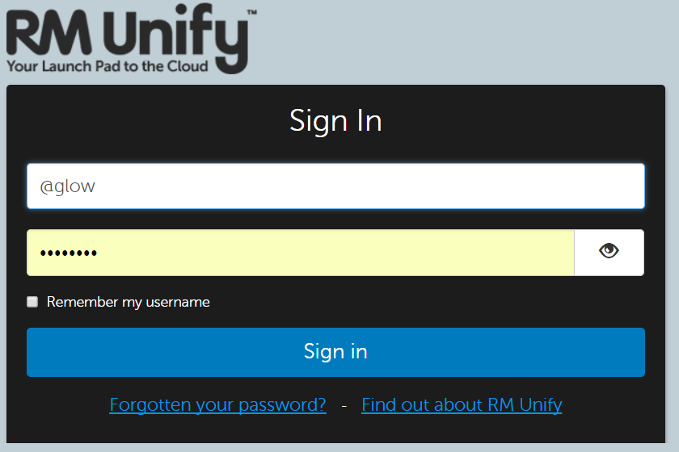The image size is (679, 452).
Task: Click the RM Unify logo
Action: tap(132, 39)
